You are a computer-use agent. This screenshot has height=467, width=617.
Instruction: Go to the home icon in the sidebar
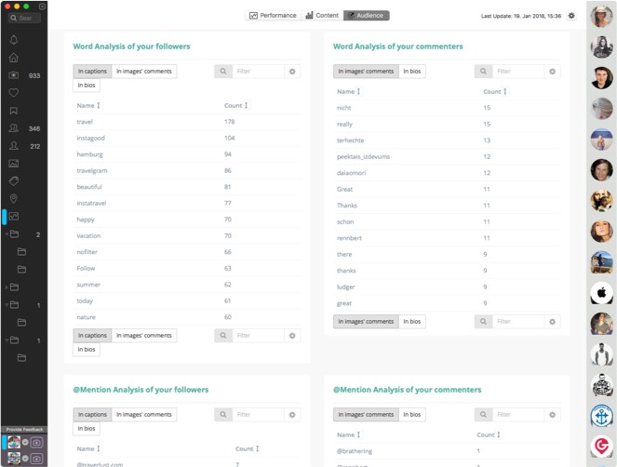tap(14, 58)
